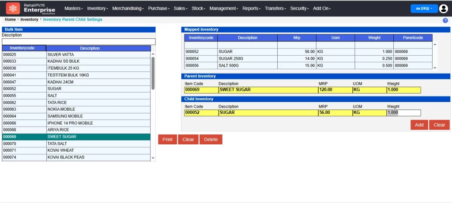Select the SILVER VATTA row
Screen dimensions: 452x203
click(76, 54)
